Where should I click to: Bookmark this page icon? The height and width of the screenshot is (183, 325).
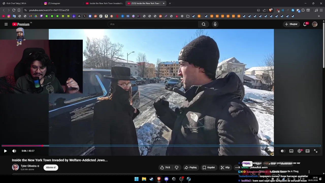[x=19, y=10]
